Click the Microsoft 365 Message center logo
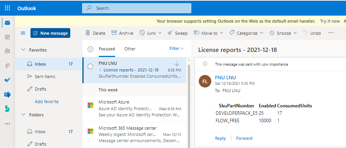The width and height of the screenshot is (346, 148). (x=91, y=131)
